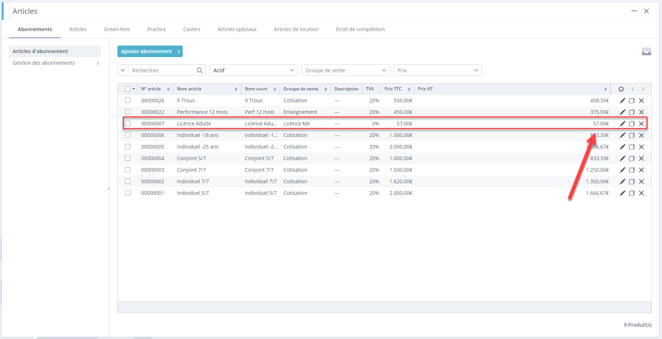662x339 pixels.
Task: Switch to the Green-fees tab
Action: (117, 29)
